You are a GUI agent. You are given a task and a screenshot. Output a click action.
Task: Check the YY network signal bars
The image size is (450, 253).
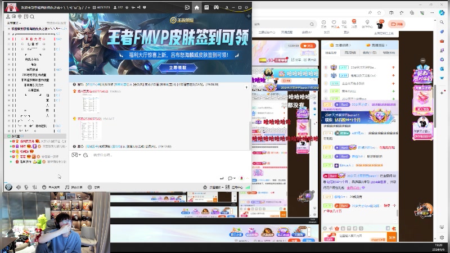(247, 187)
